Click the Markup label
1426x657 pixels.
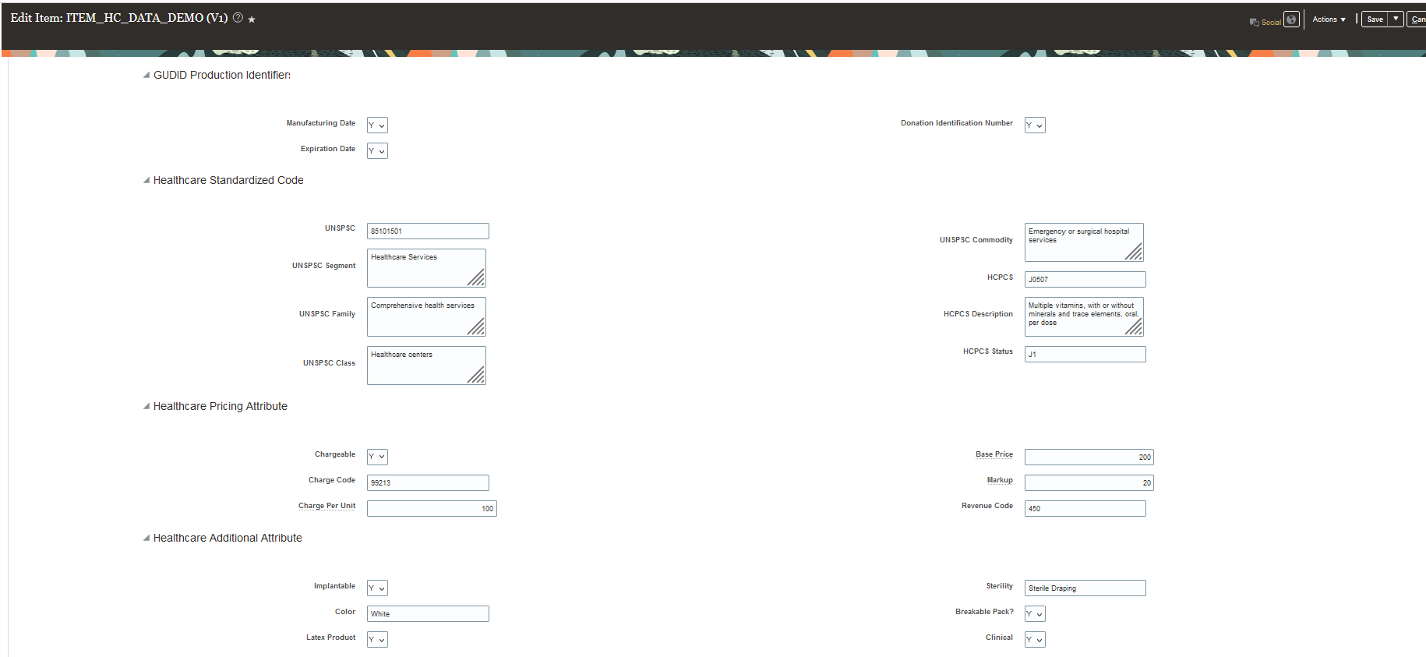pyautogui.click(x=1000, y=480)
